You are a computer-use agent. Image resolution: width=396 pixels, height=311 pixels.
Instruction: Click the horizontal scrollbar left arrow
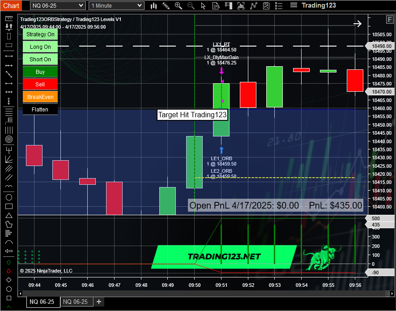click(21, 294)
